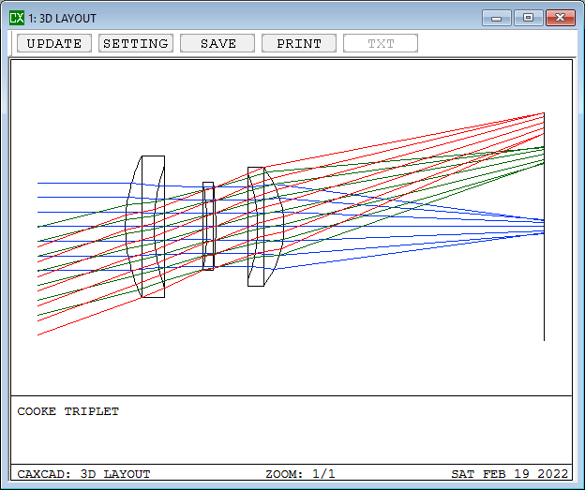Close the 3D LAYOUT window

pyautogui.click(x=561, y=18)
